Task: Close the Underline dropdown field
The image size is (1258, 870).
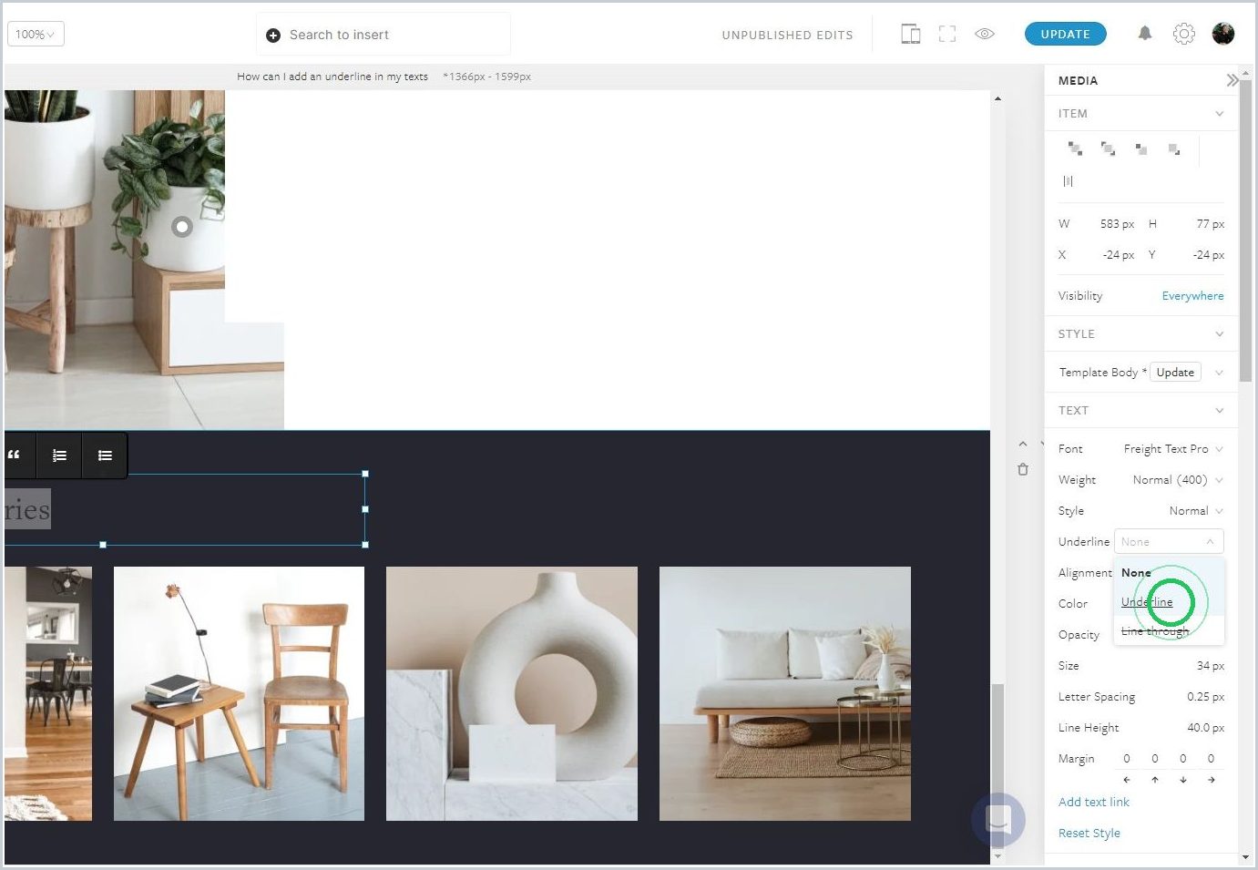Action: [x=1169, y=542]
